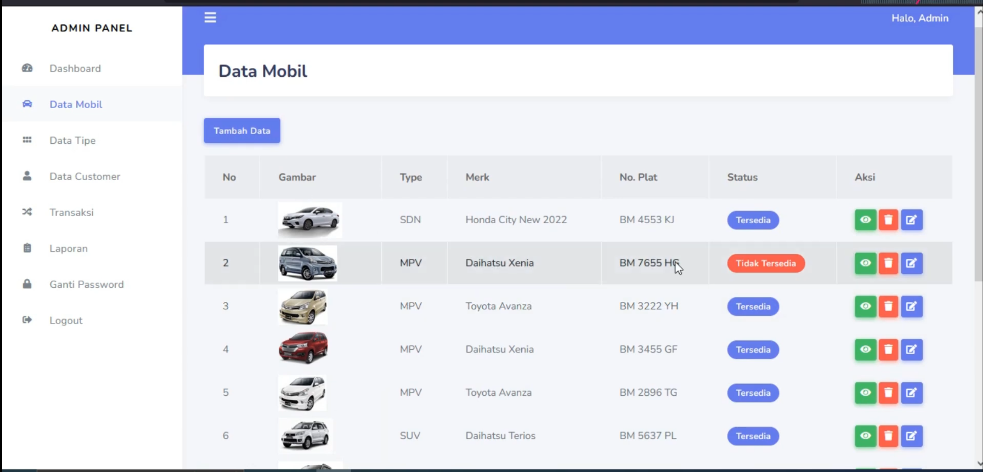Toggle the hamburger sidebar menu icon
Screen dimensions: 983x472
point(210,18)
